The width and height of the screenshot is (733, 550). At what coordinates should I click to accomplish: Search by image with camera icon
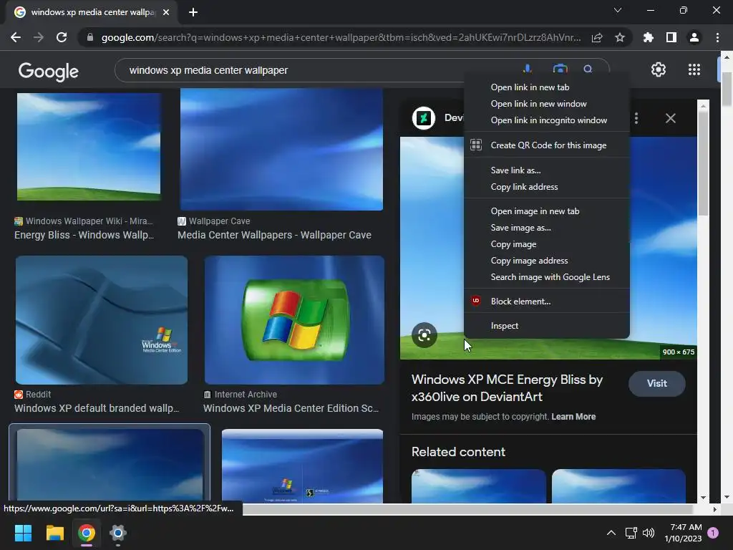560,69
